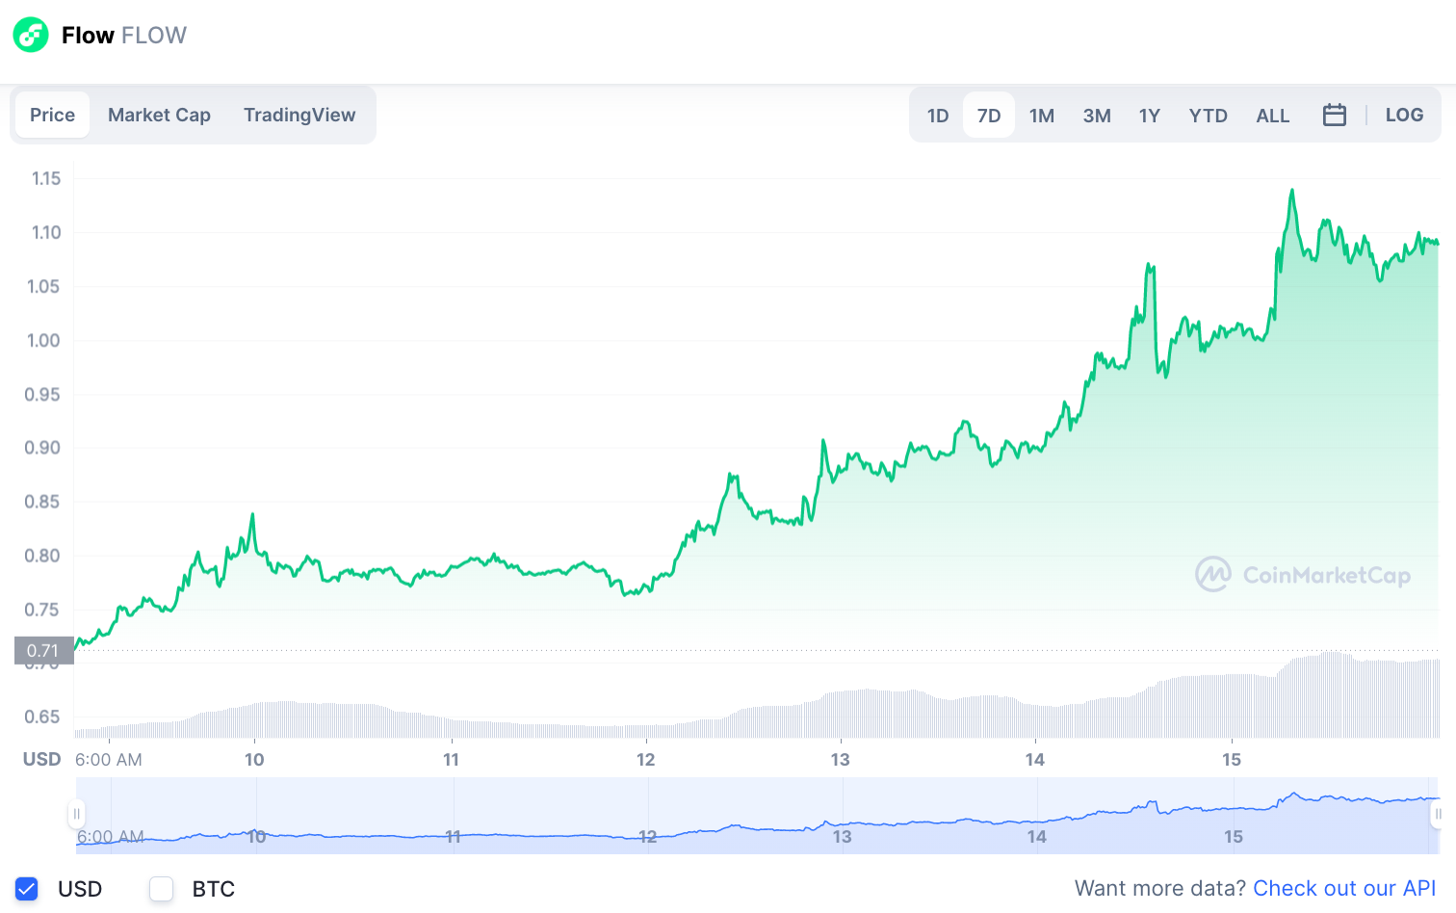Select the 3M time range

(x=1097, y=116)
